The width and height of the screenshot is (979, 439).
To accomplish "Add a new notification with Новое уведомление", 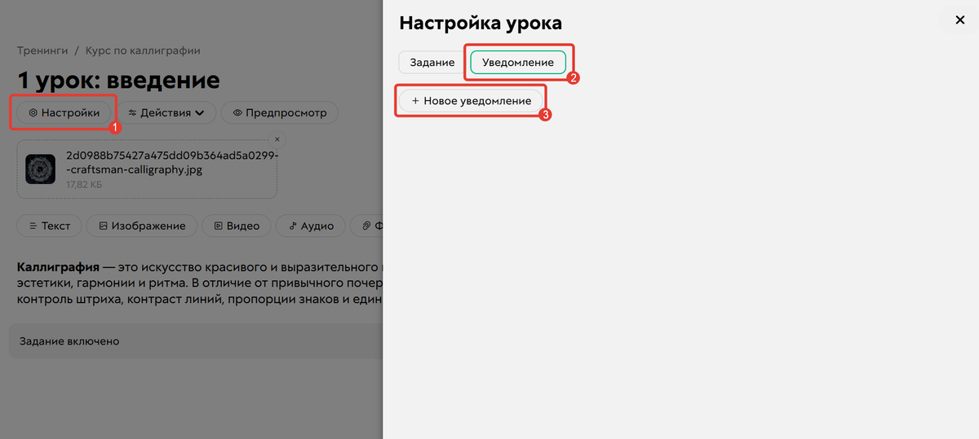I will tap(471, 100).
